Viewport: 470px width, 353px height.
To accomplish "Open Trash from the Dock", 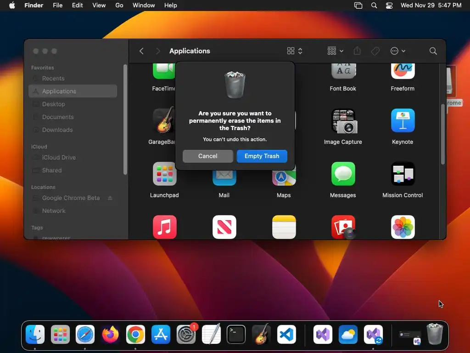I will coord(435,334).
